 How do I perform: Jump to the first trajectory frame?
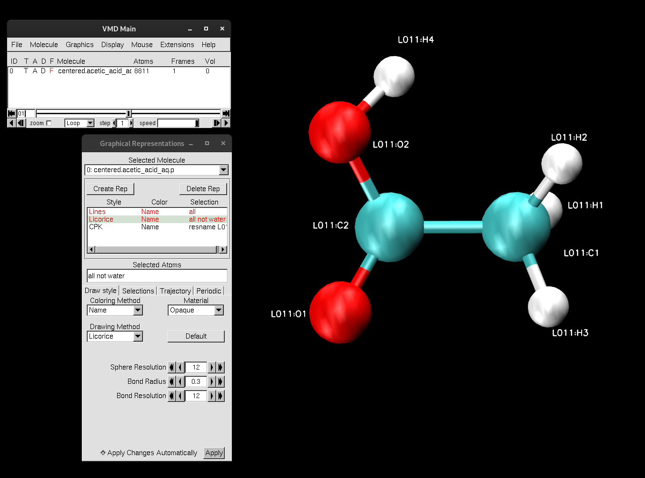pyautogui.click(x=11, y=114)
